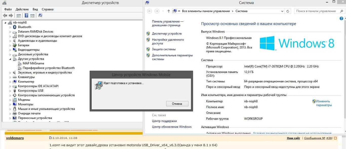Expand the Bluetooth category

coord(10,27)
